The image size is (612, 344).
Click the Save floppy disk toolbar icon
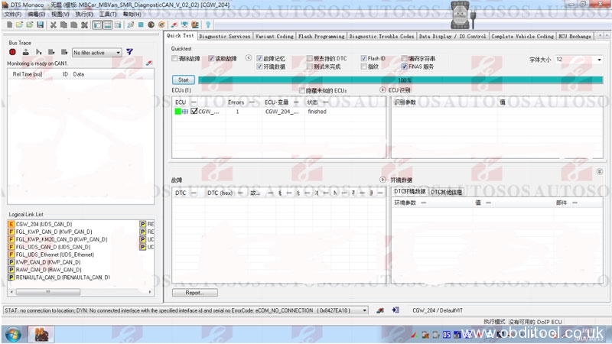(x=40, y=25)
